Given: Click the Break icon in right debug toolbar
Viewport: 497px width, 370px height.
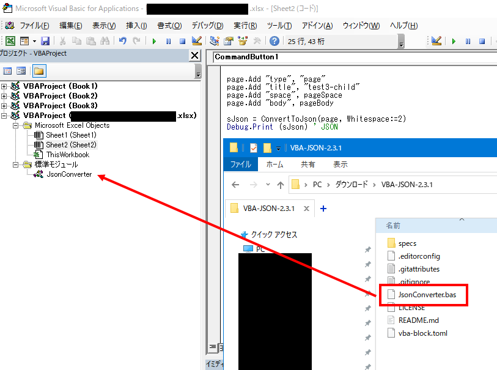Looking at the screenshot, I should tap(468, 41).
